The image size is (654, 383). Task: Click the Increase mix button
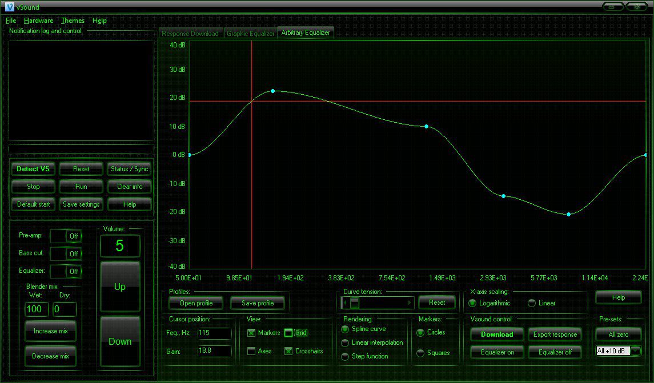click(50, 331)
